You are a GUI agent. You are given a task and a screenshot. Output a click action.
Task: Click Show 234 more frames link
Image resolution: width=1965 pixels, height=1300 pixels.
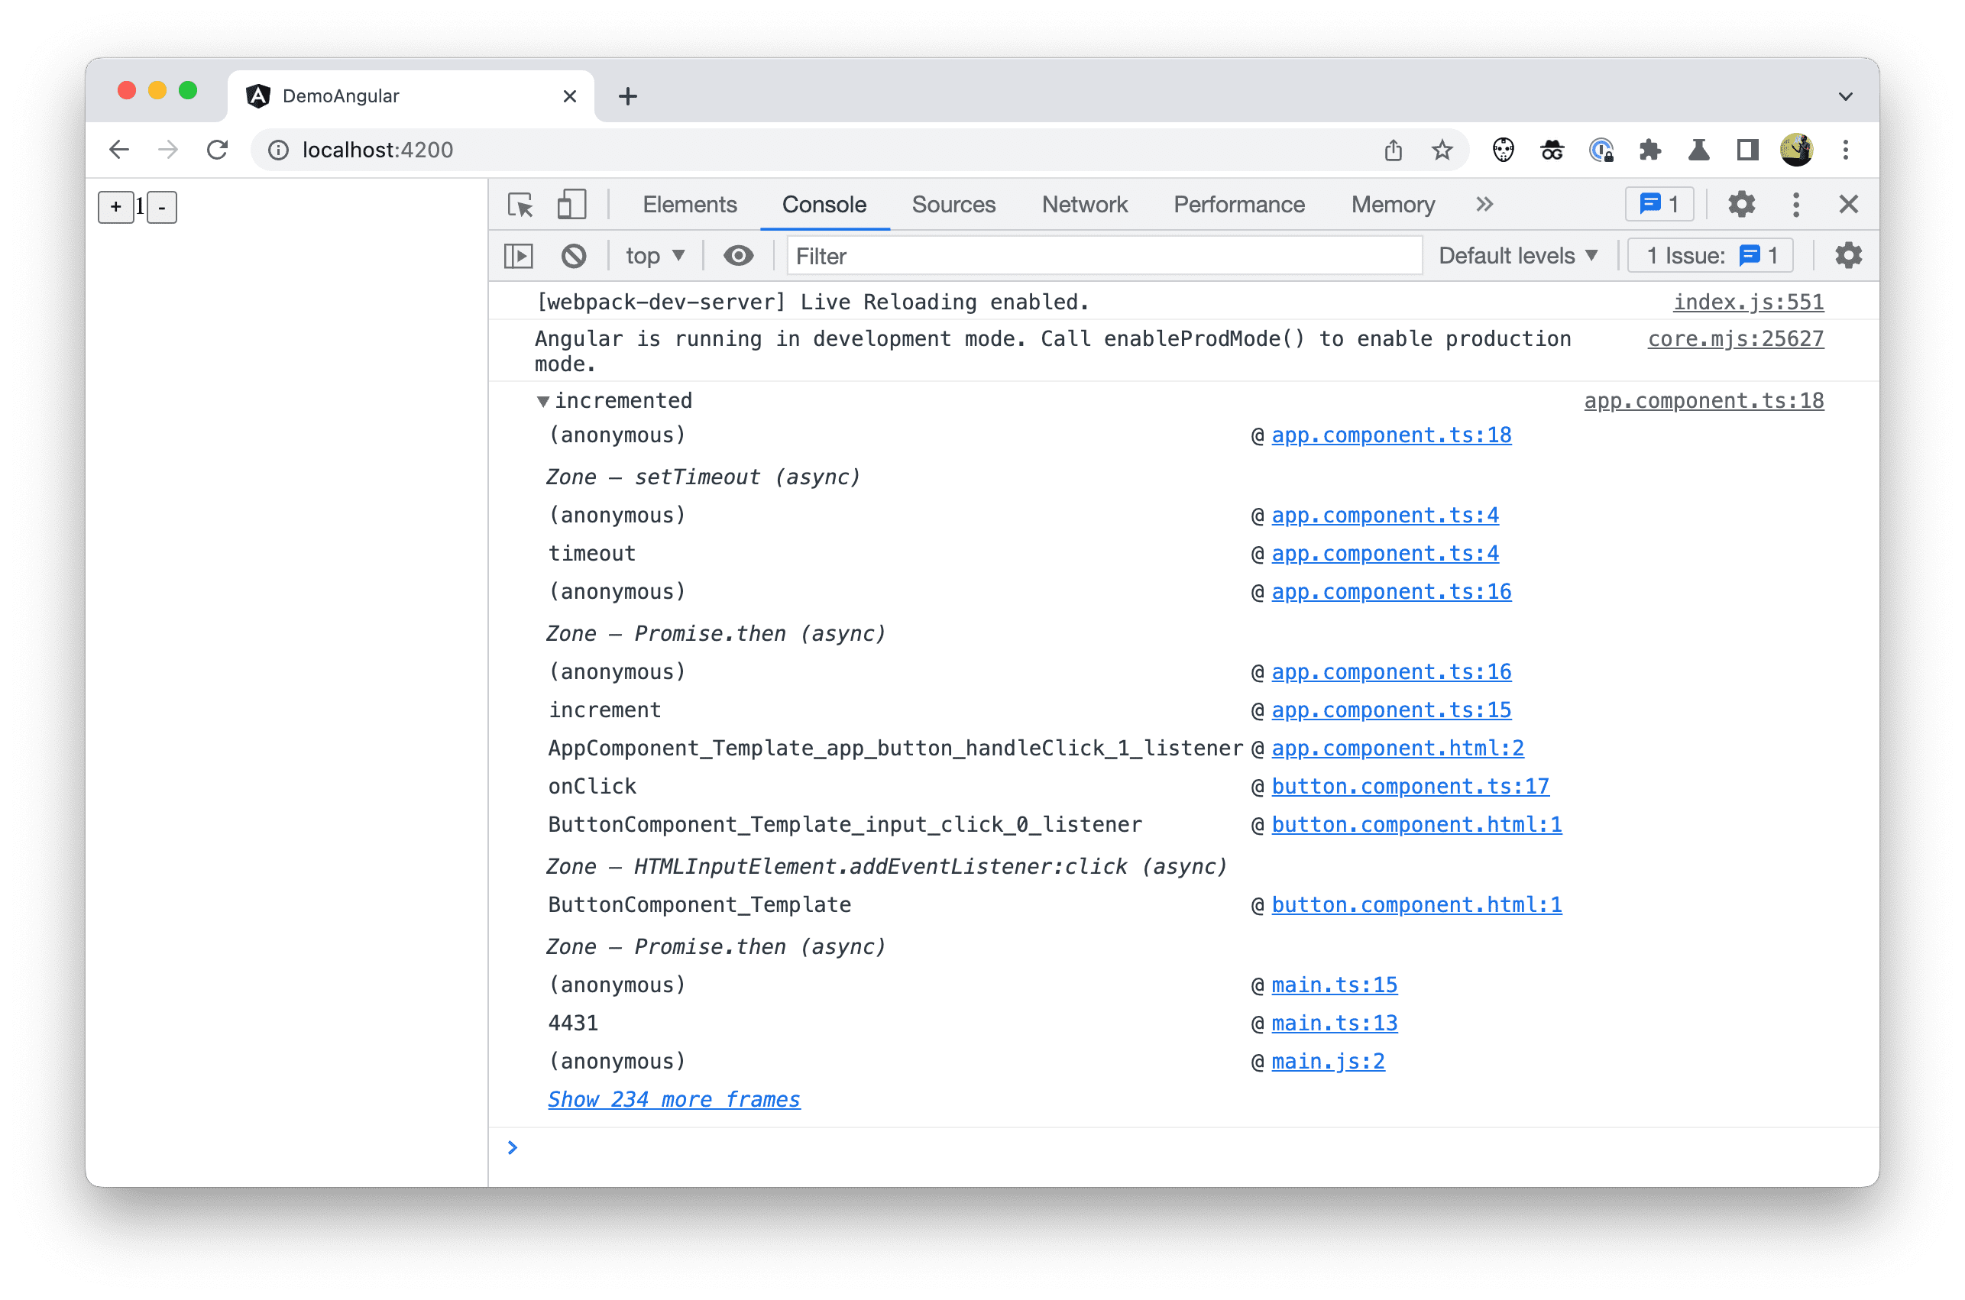click(671, 1097)
